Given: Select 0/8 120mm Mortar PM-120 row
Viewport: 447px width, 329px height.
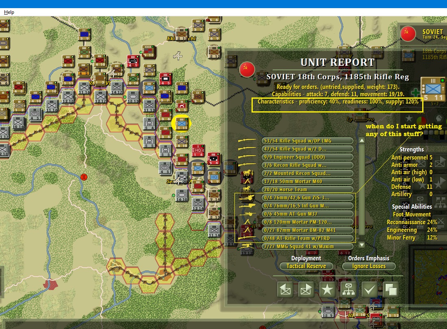Looking at the screenshot, I should [308, 222].
